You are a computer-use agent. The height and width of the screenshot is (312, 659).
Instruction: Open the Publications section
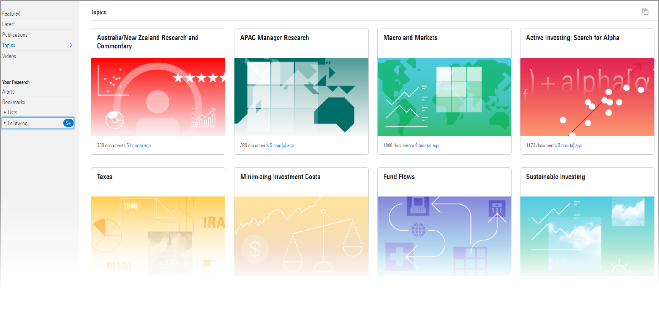[15, 35]
